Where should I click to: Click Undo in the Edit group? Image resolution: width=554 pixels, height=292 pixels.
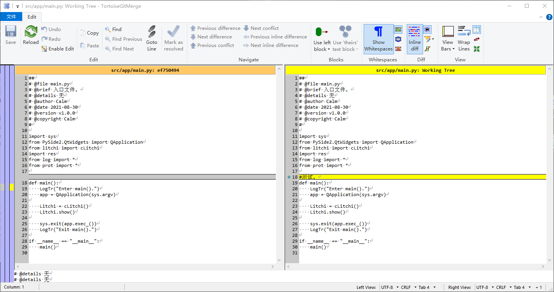(x=51, y=29)
